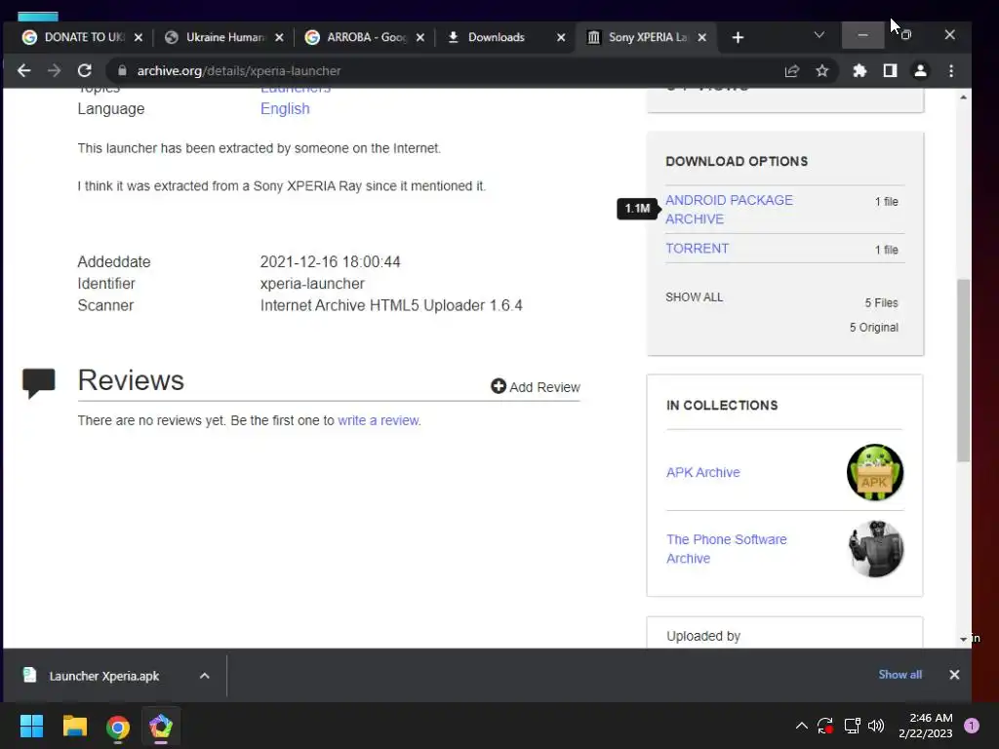
Task: Click the APK Archive android thumbnail
Action: (x=875, y=472)
